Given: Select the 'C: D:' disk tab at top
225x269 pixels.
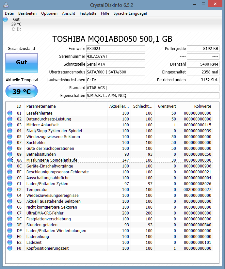Looking at the screenshot, I should pos(16,24).
